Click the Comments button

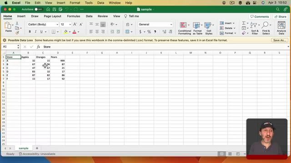[260, 17]
